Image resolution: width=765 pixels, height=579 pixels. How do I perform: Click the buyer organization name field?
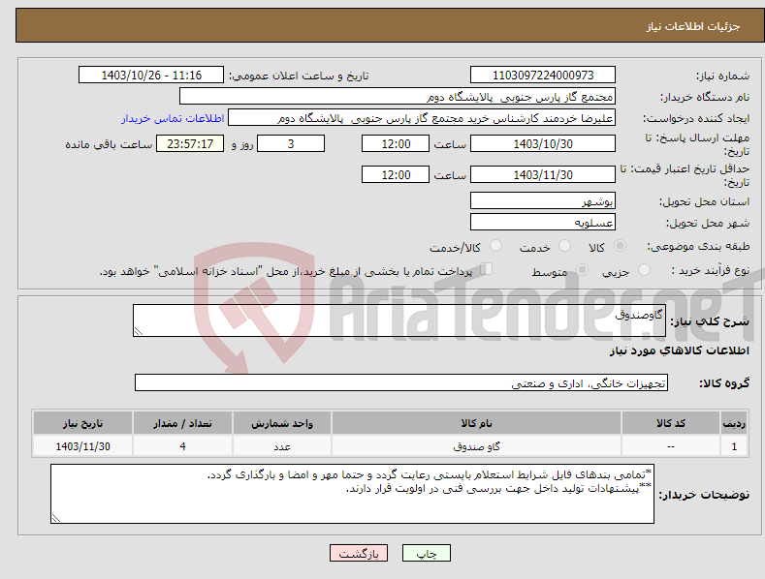click(398, 96)
